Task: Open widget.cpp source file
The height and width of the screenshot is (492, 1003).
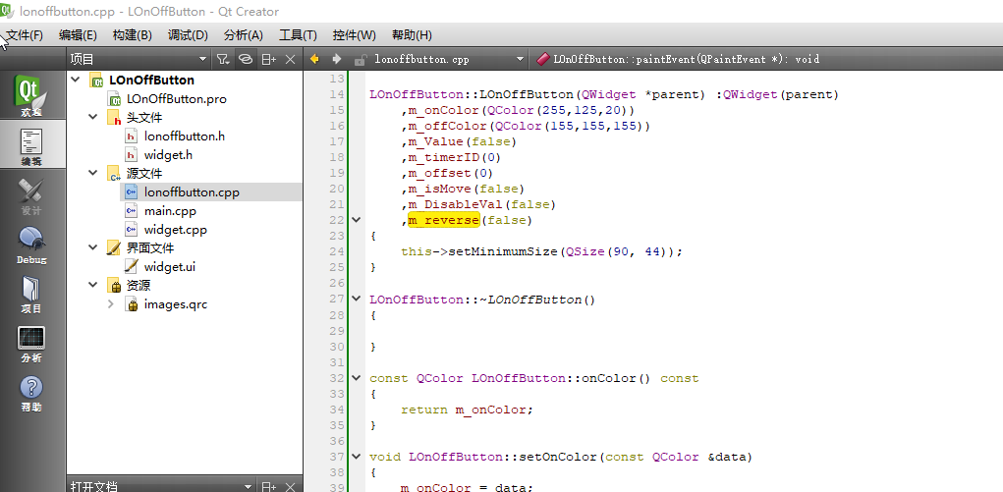Action: click(175, 229)
